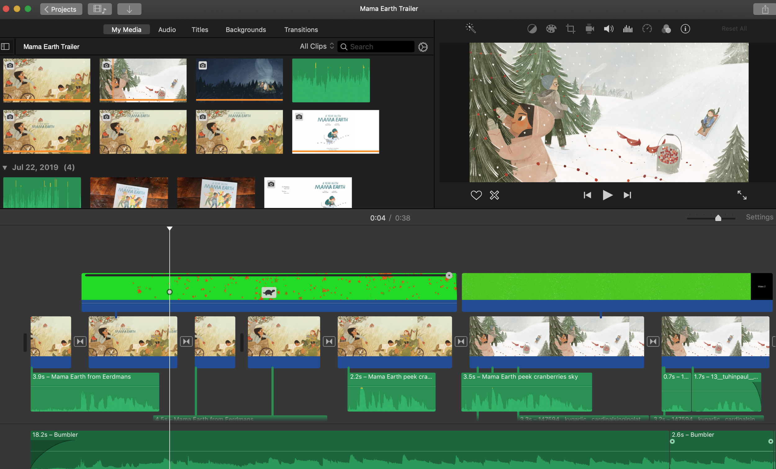The width and height of the screenshot is (776, 469).
Task: Switch to My Media tab
Action: [126, 29]
